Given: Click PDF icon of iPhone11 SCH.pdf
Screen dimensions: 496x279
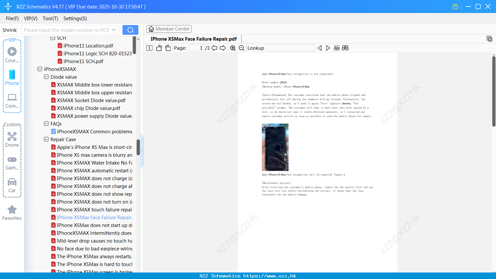Looking at the screenshot, I should (60, 61).
